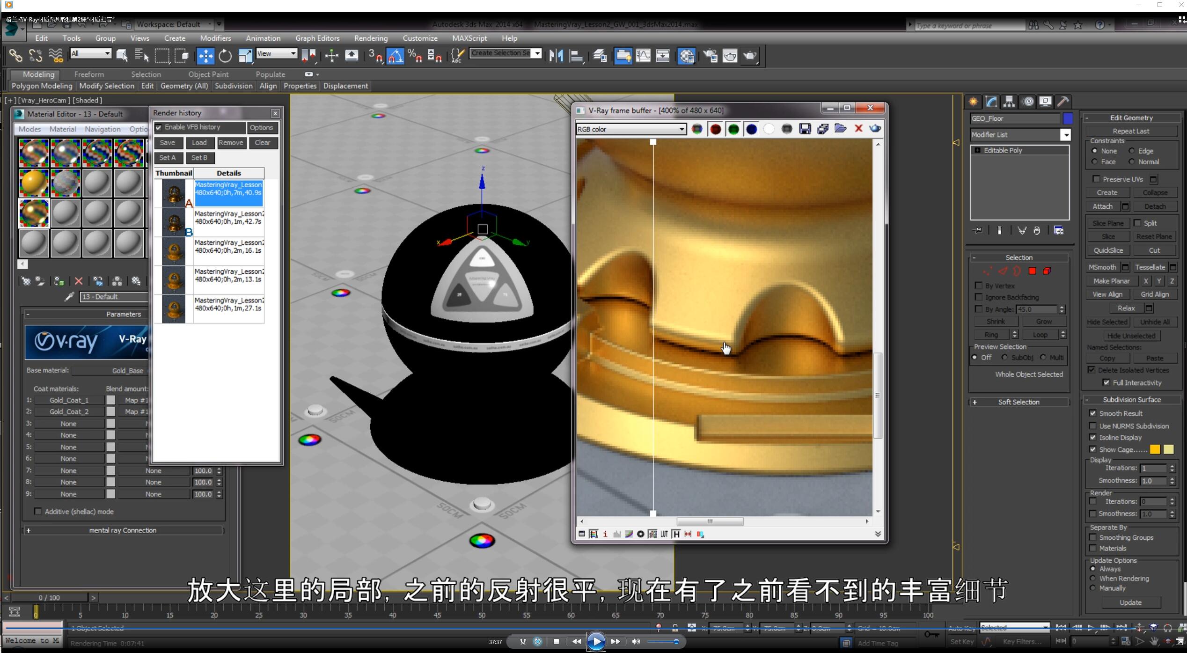Select the Move tool in main toolbar
The width and height of the screenshot is (1187, 653).
pos(205,56)
